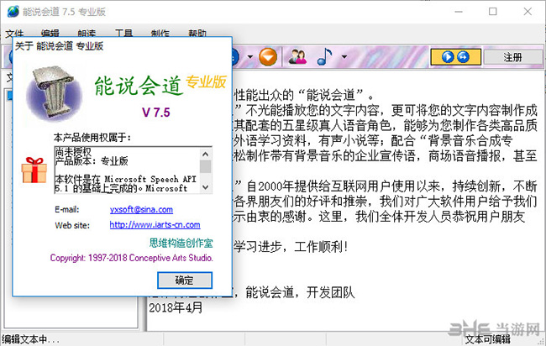Open the yxsoft@sina.com email link

[141, 209]
